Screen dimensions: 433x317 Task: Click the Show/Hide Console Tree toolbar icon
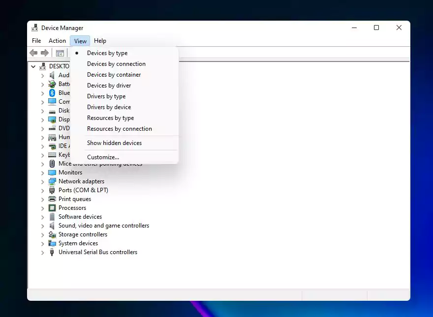point(60,53)
